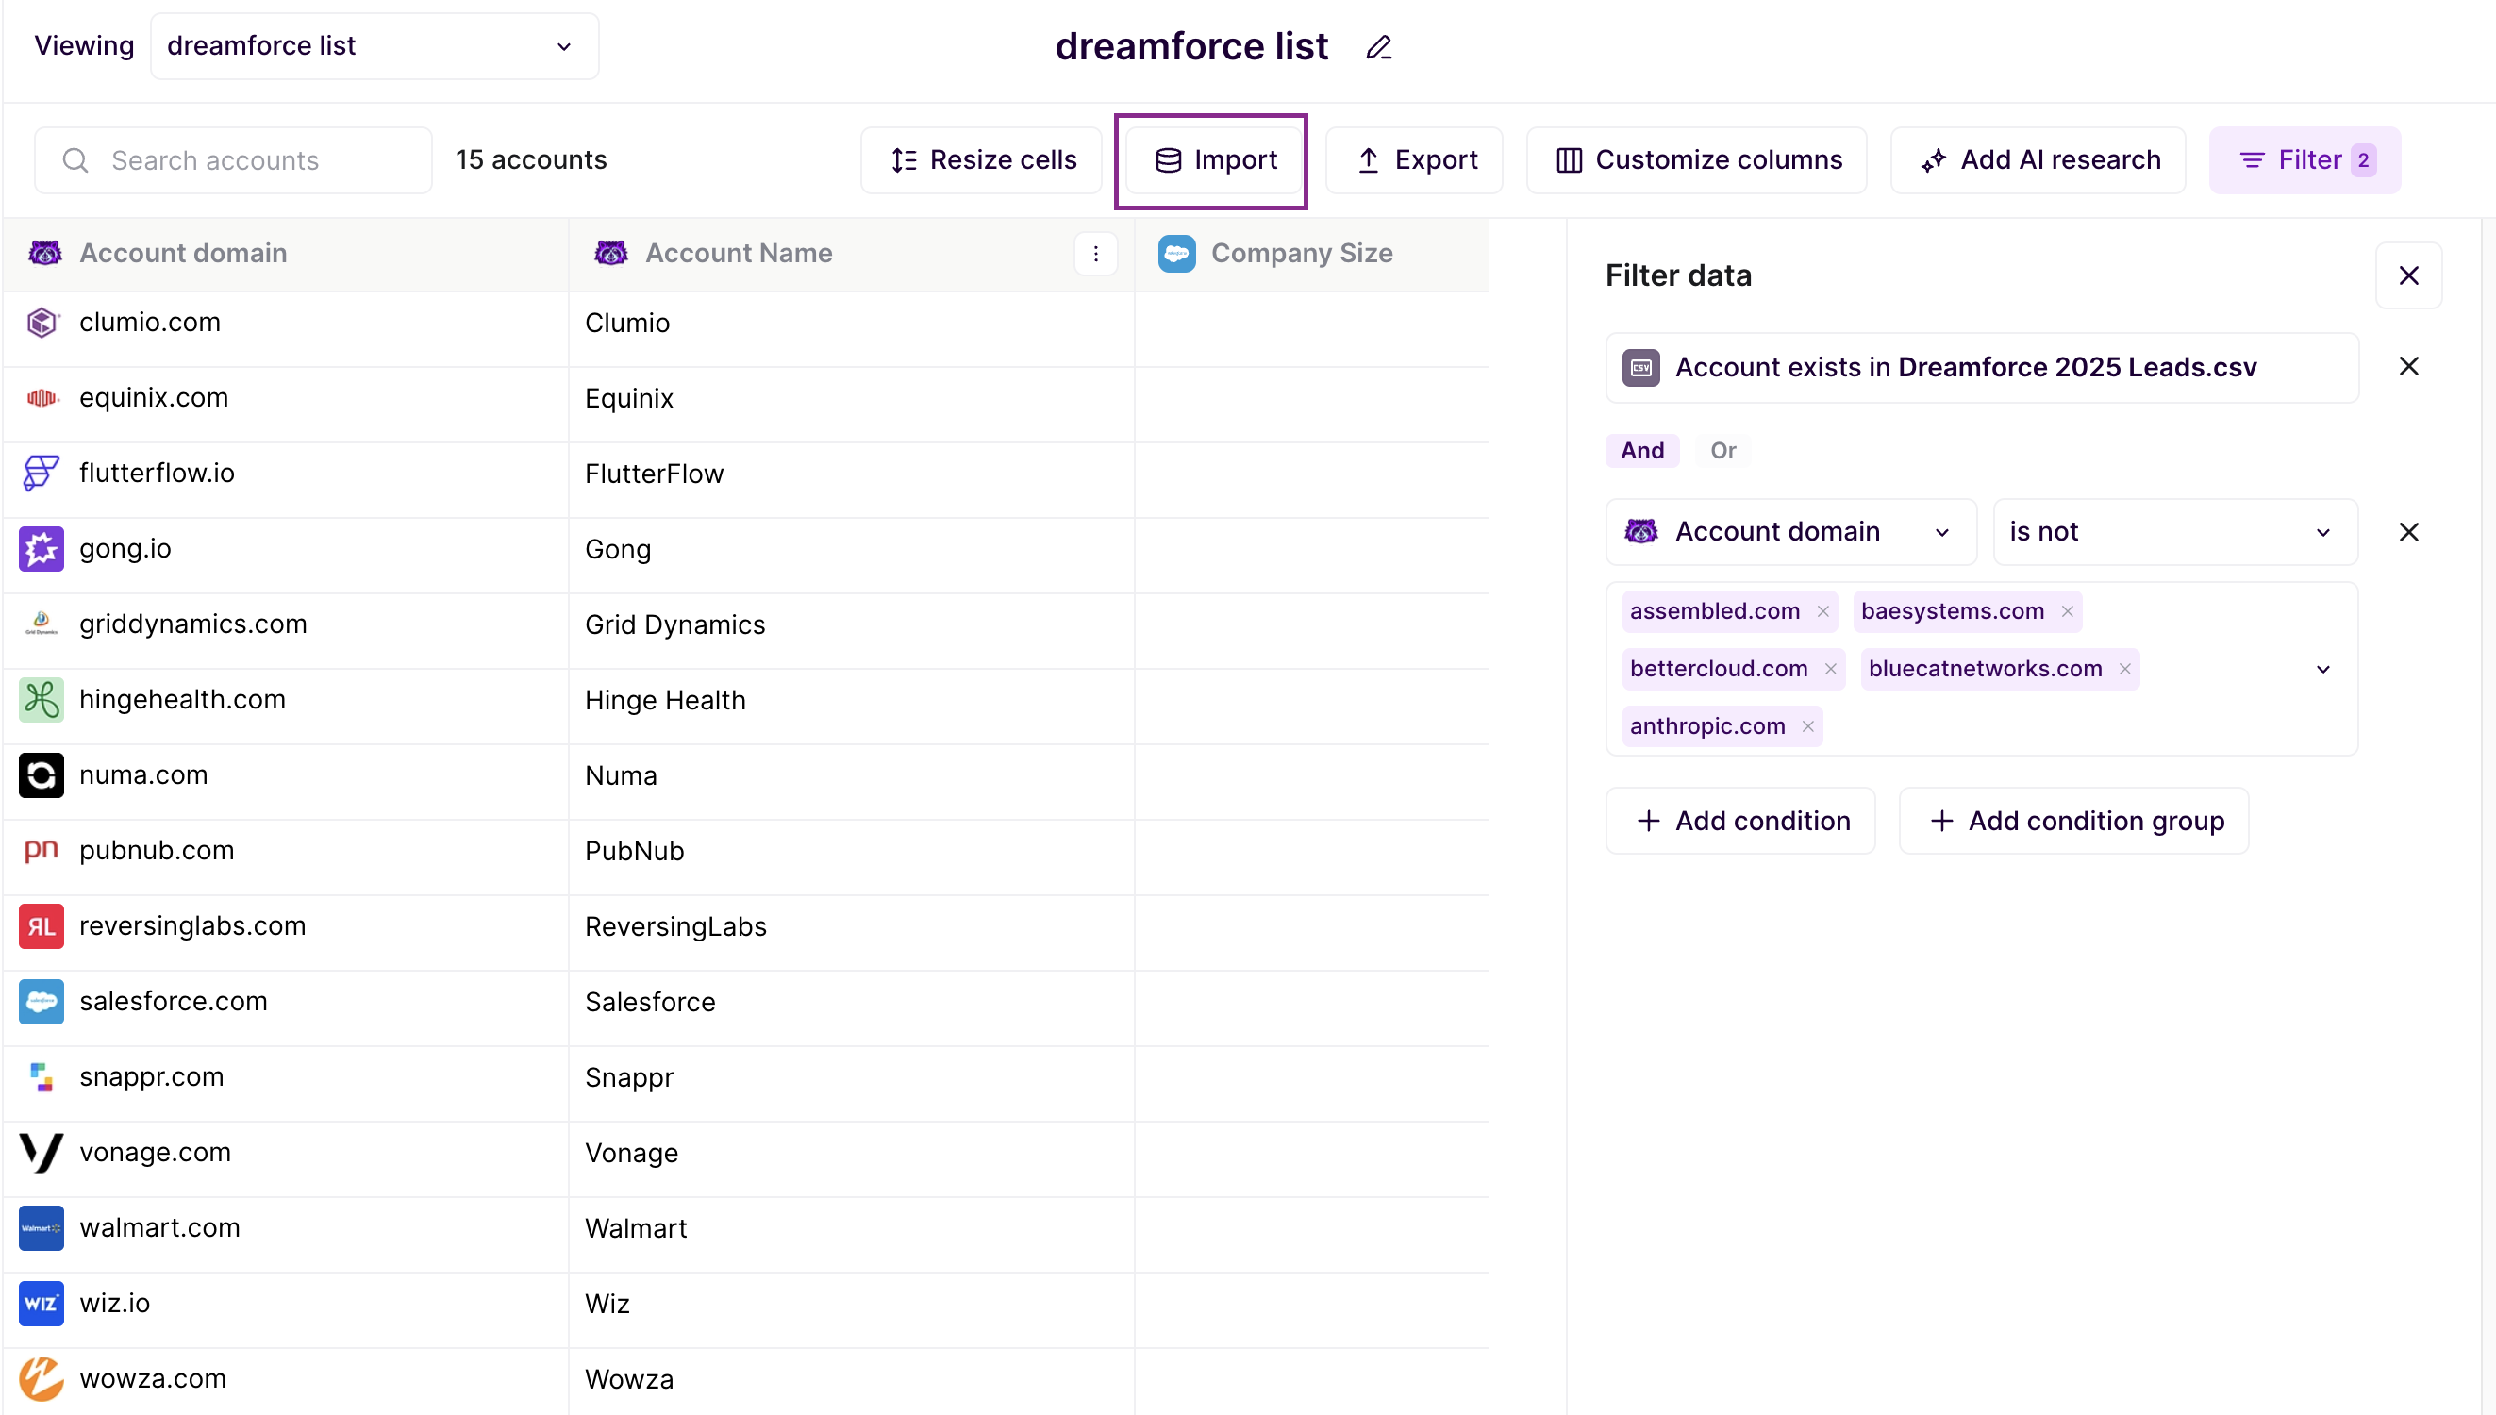This screenshot has height=1415, width=2496.
Task: Add a condition group
Action: click(x=2074, y=822)
